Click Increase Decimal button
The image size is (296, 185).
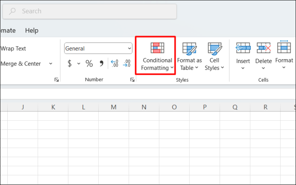[115, 63]
